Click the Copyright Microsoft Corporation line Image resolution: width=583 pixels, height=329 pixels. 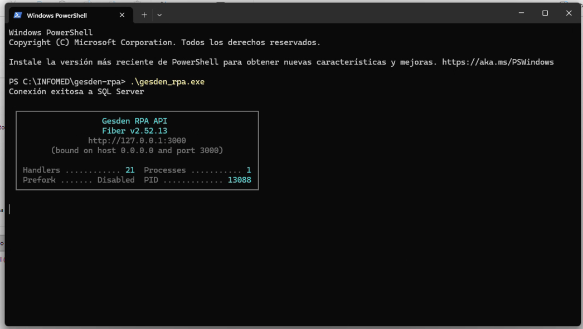pos(165,42)
